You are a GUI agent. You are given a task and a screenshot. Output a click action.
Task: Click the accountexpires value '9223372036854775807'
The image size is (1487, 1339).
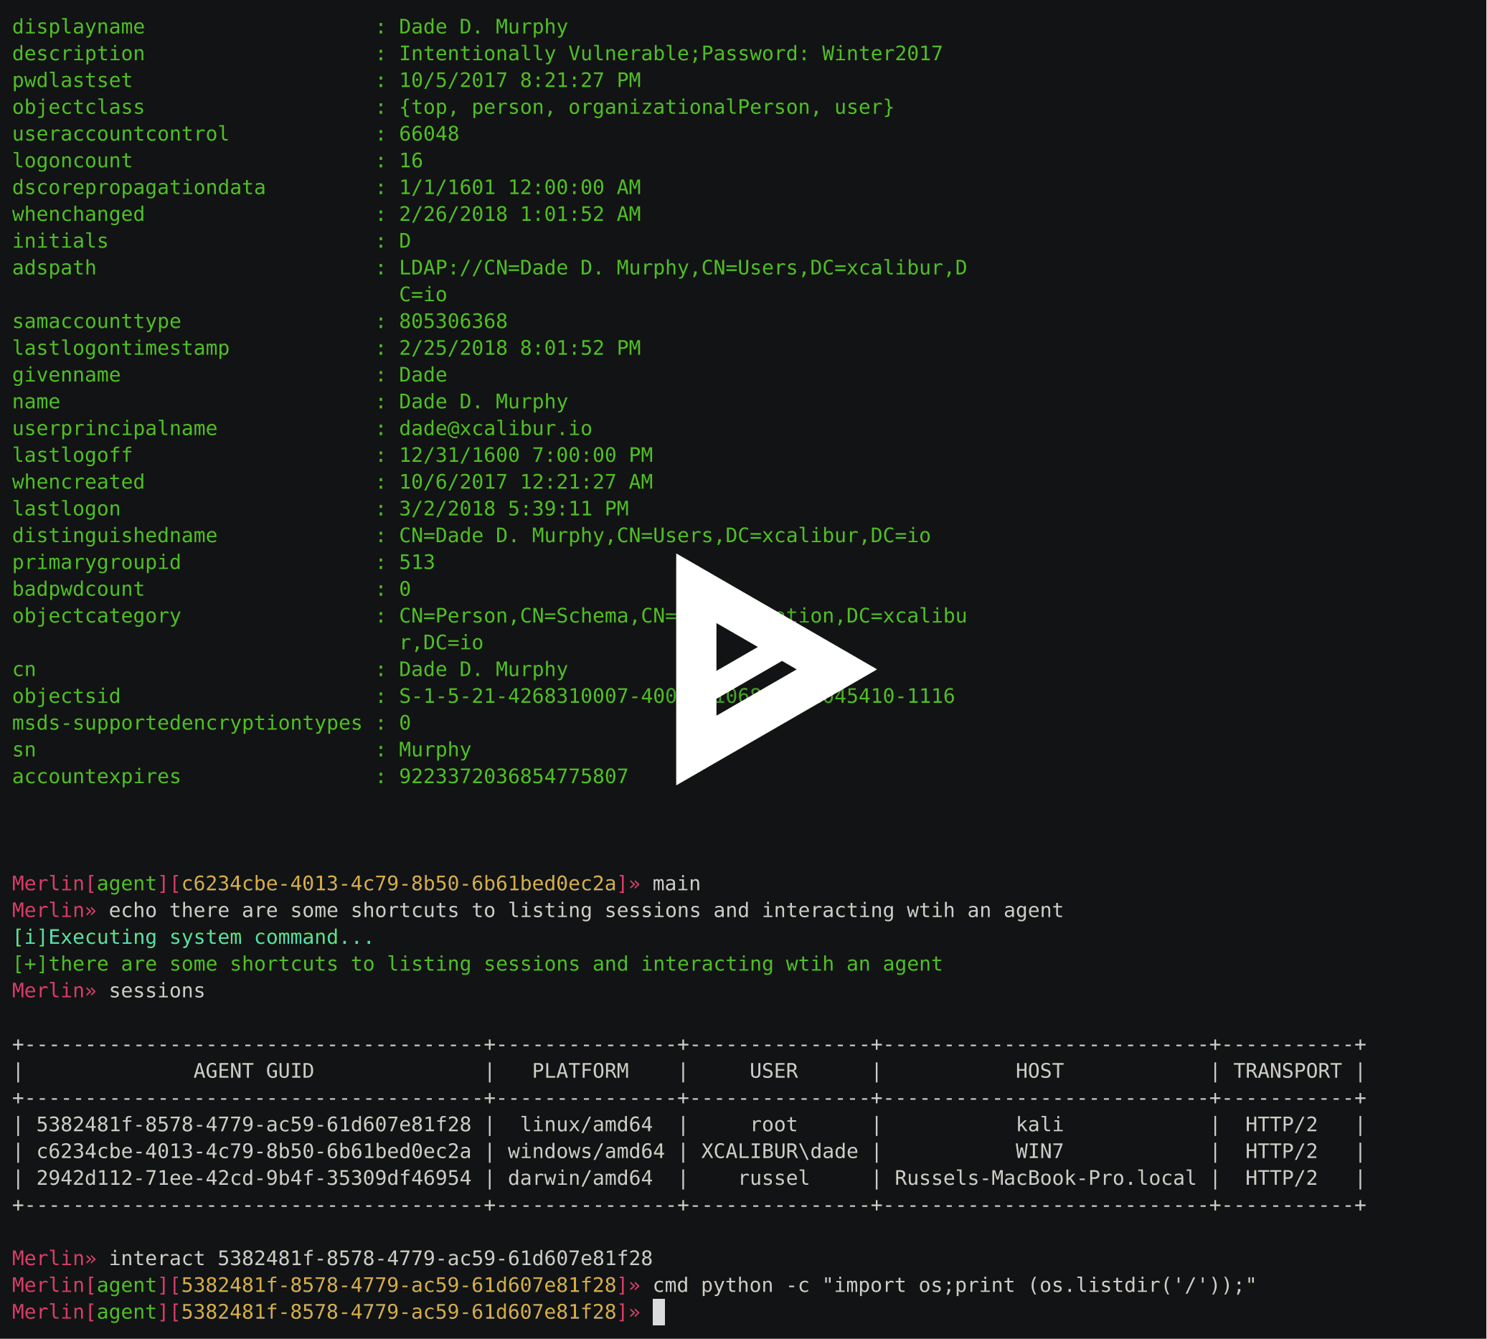click(x=514, y=776)
